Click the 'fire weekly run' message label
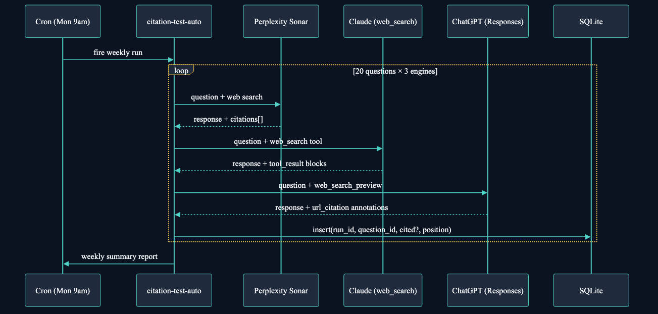The image size is (658, 314). [118, 53]
